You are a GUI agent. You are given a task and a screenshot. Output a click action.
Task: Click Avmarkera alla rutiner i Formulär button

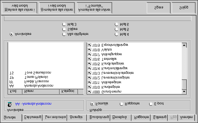click(x=94, y=8)
